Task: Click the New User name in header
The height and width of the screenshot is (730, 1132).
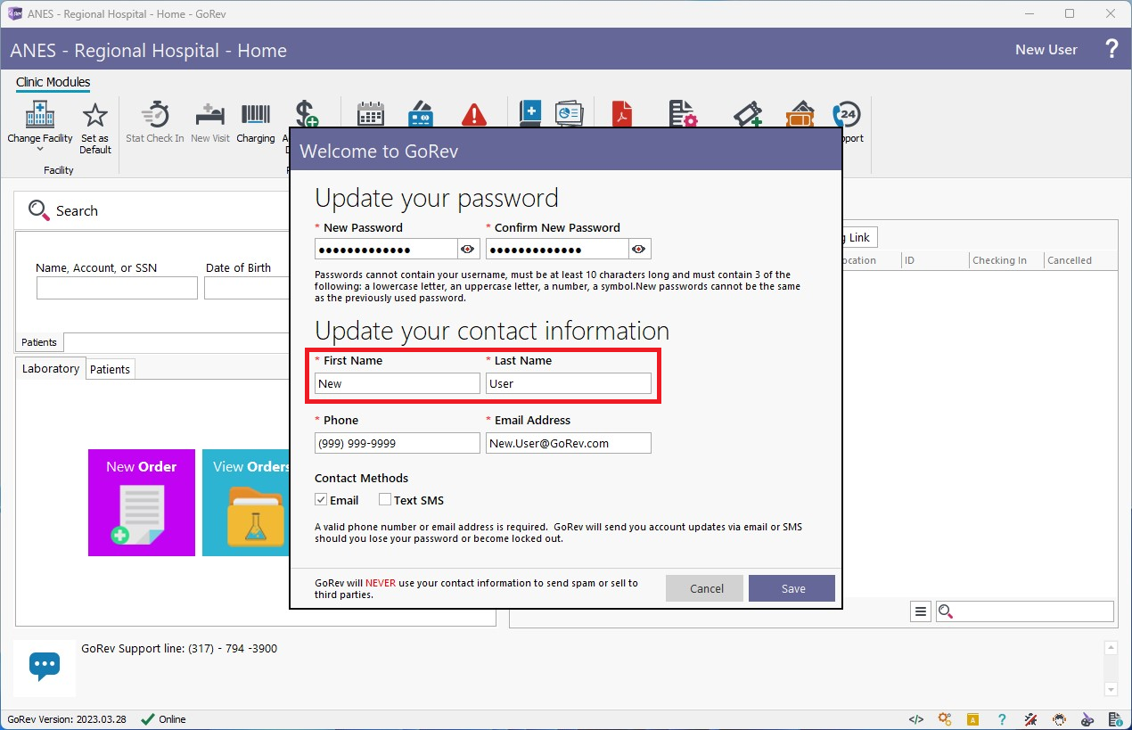Action: pos(1046,50)
